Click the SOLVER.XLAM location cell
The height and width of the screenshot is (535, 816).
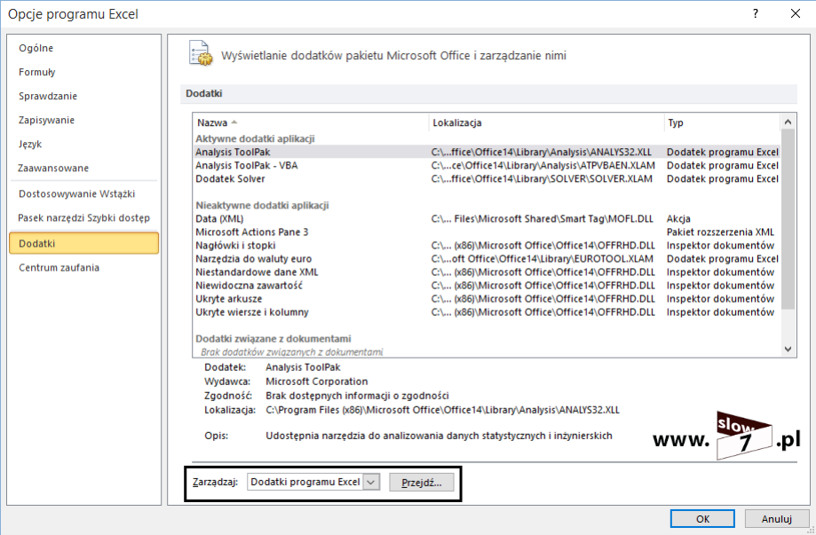tap(542, 179)
